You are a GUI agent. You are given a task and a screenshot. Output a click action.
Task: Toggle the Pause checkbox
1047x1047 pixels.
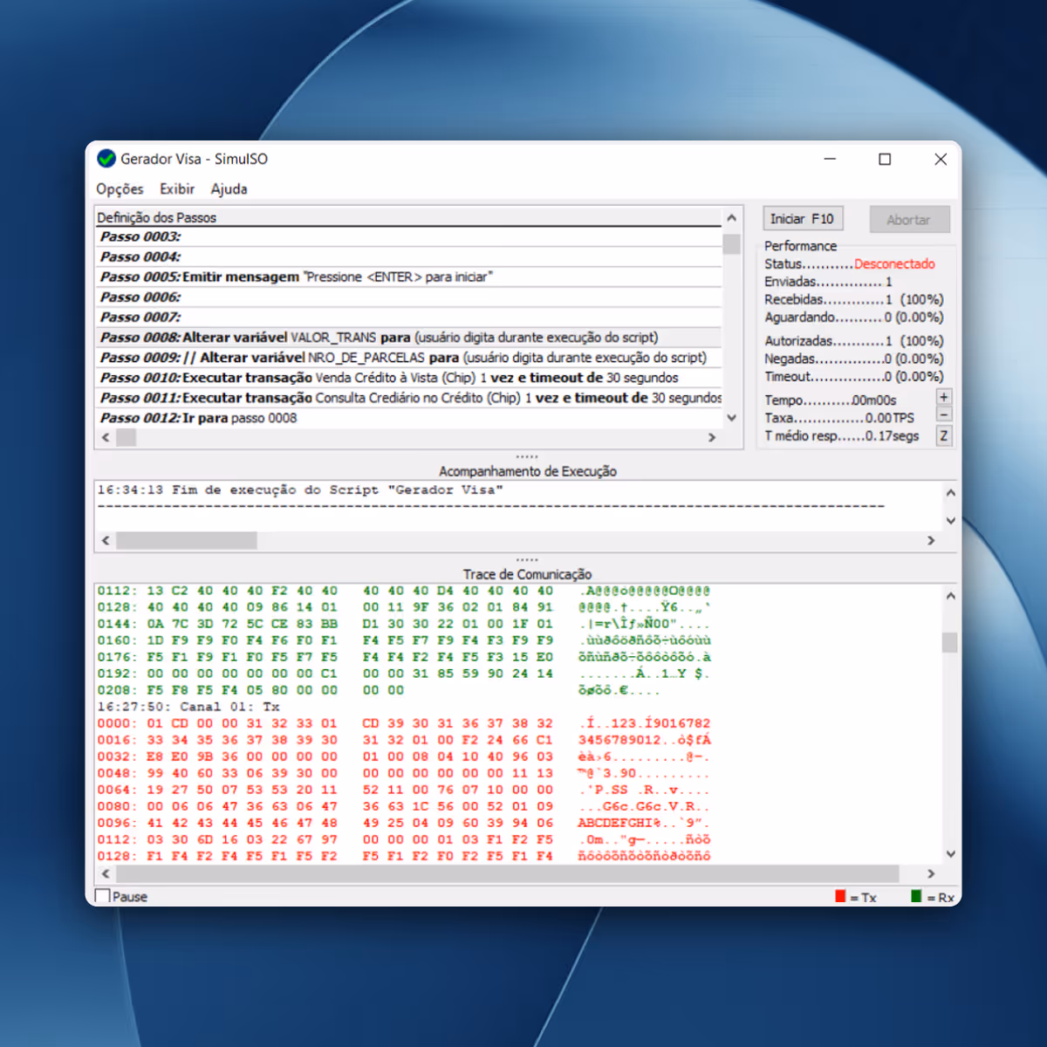pyautogui.click(x=103, y=896)
